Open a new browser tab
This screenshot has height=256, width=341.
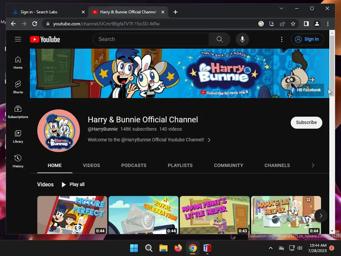(175, 12)
